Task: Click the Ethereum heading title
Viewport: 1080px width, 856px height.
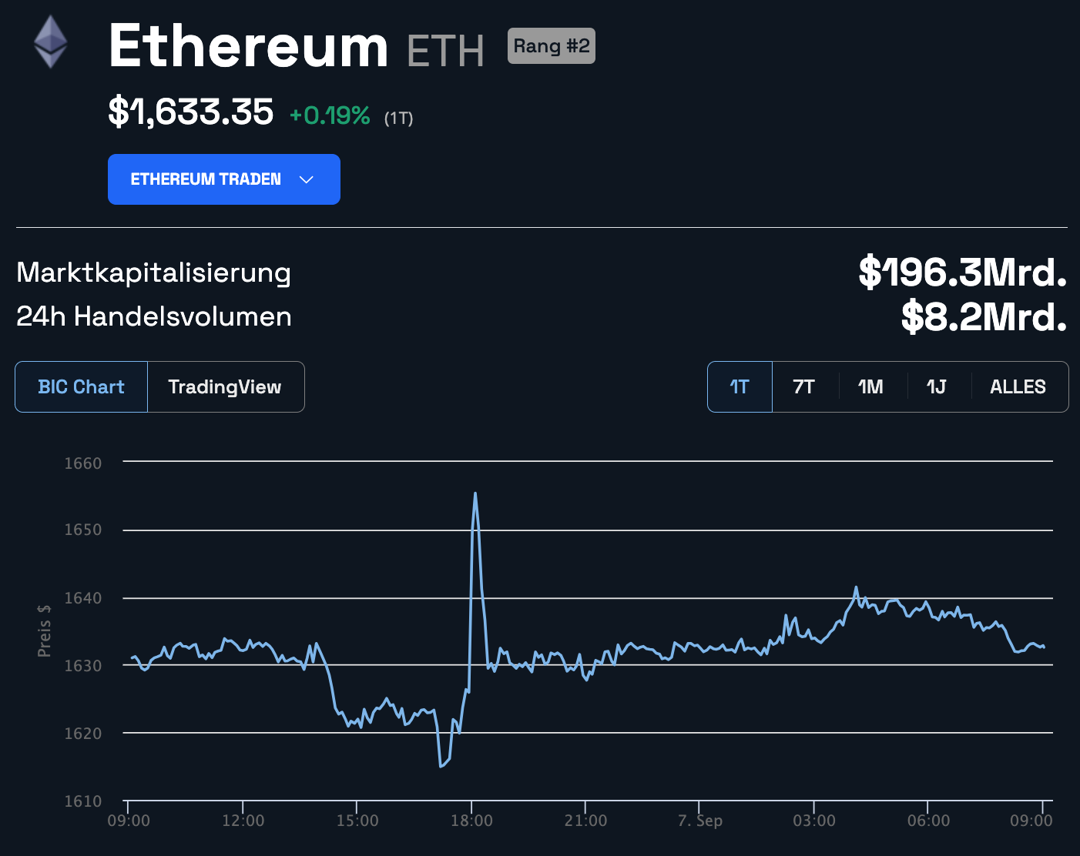Action: tap(248, 47)
